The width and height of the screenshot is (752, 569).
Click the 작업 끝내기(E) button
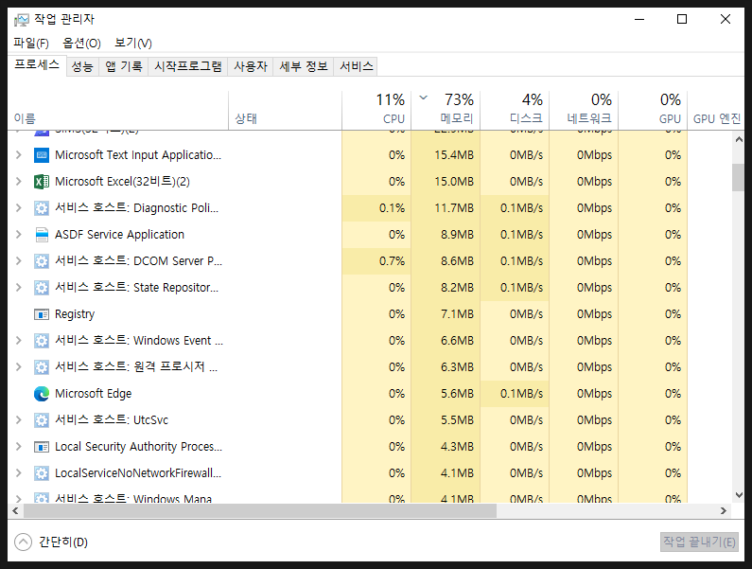click(x=699, y=542)
